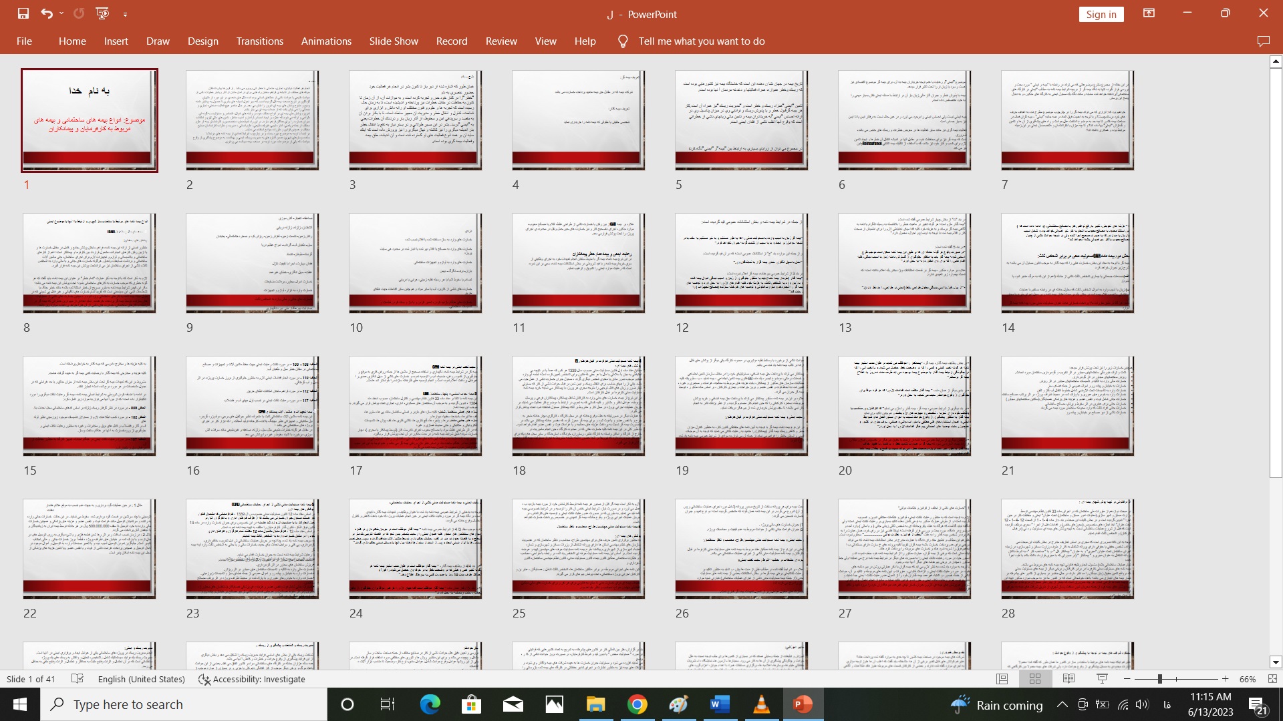This screenshot has width=1283, height=721.
Task: Open the Transitions ribbon tab
Action: coord(259,41)
